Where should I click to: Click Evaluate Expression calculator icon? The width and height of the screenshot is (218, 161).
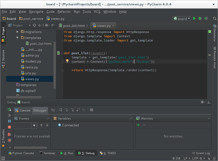point(91,110)
